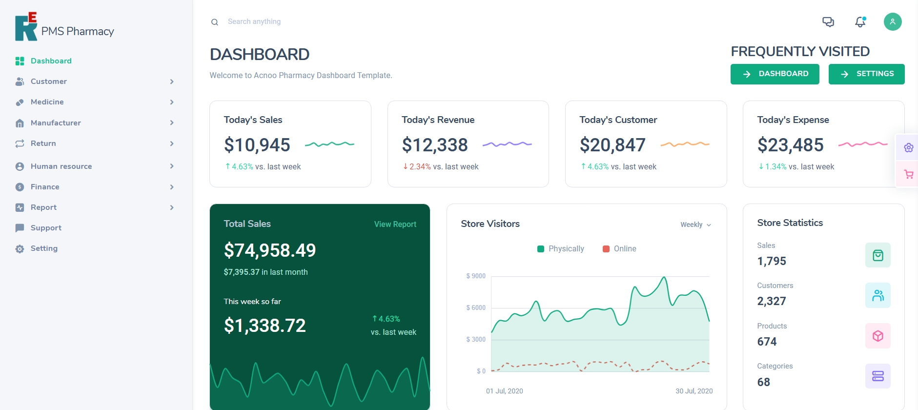Click the Medicine pill icon in sidebar
This screenshot has width=918, height=410.
(x=20, y=102)
